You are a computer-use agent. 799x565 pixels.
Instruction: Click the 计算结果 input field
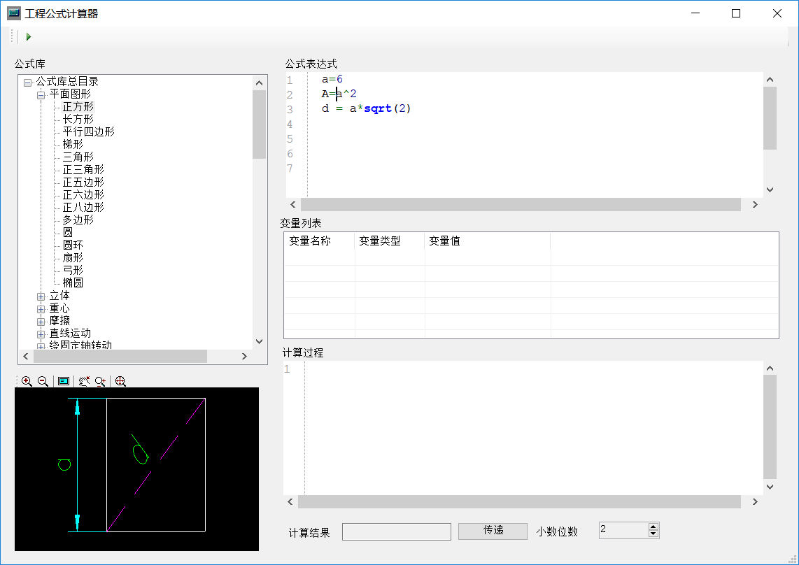point(397,531)
